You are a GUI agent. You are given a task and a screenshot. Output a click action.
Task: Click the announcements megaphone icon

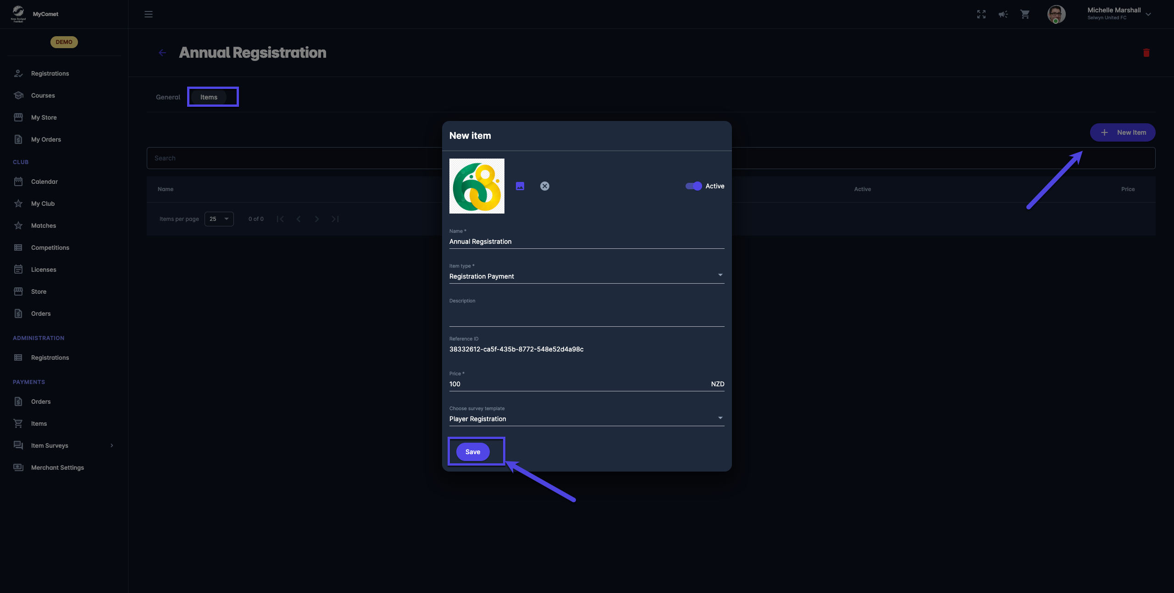[1003, 14]
